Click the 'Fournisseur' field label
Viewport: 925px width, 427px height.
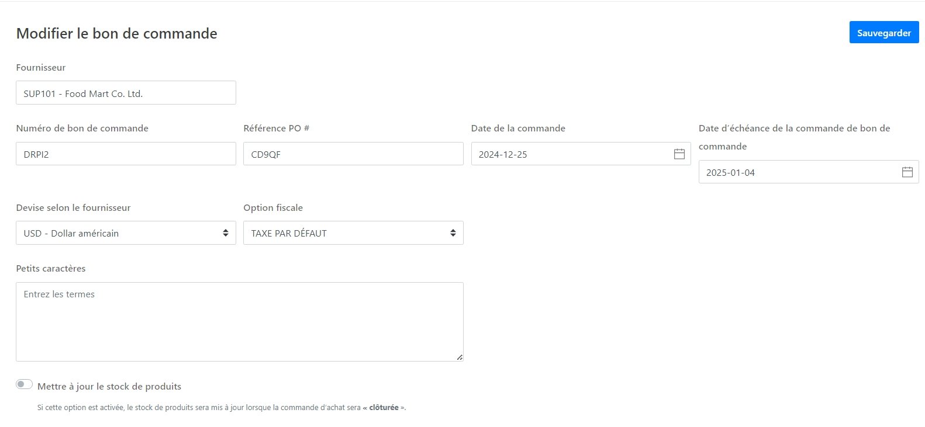(41, 68)
